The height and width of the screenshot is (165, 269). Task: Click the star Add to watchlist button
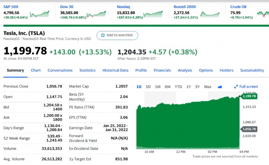pyautogui.click(x=117, y=35)
